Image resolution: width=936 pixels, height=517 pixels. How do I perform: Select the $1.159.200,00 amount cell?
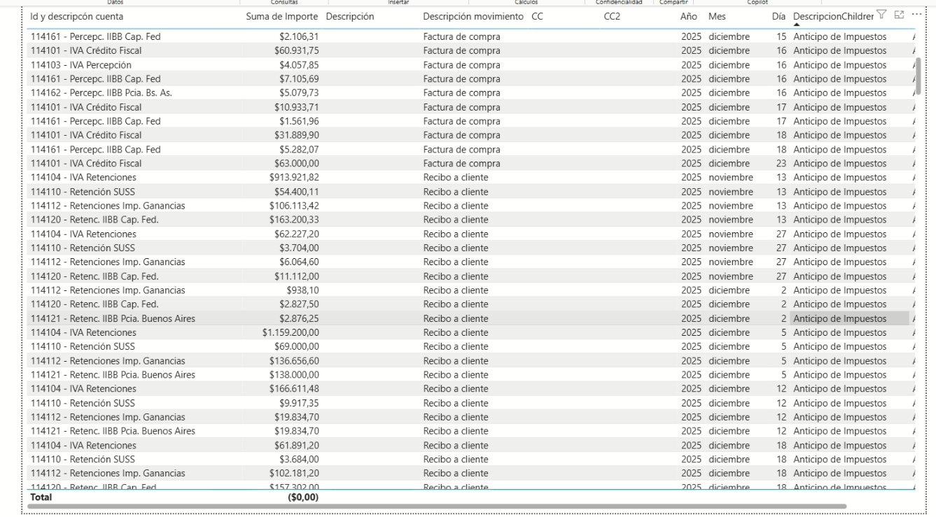pos(287,332)
